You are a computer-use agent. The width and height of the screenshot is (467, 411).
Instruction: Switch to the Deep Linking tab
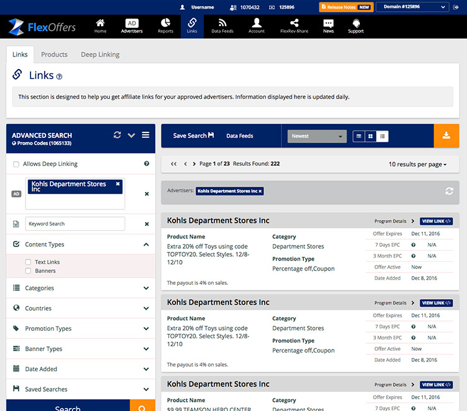click(x=100, y=55)
